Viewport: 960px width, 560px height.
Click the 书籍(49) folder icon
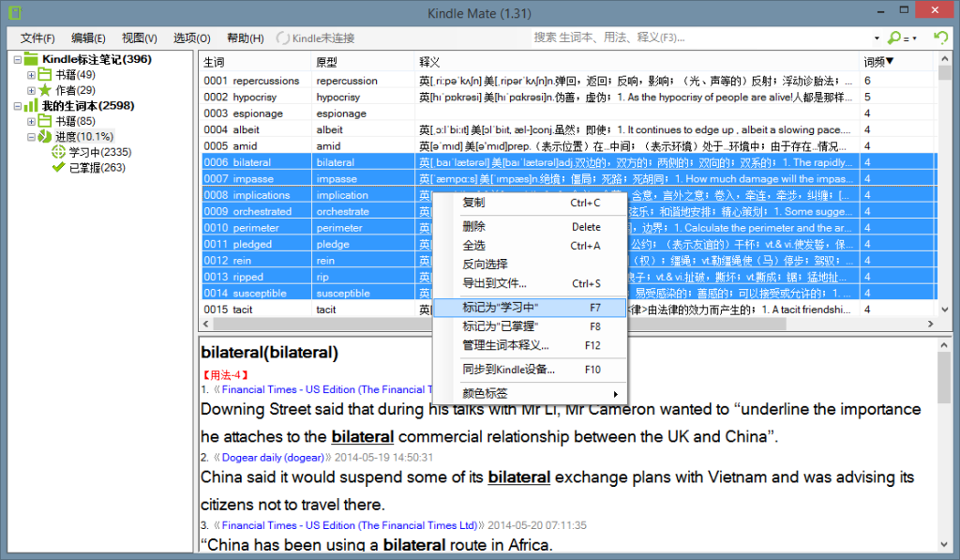tap(45, 75)
